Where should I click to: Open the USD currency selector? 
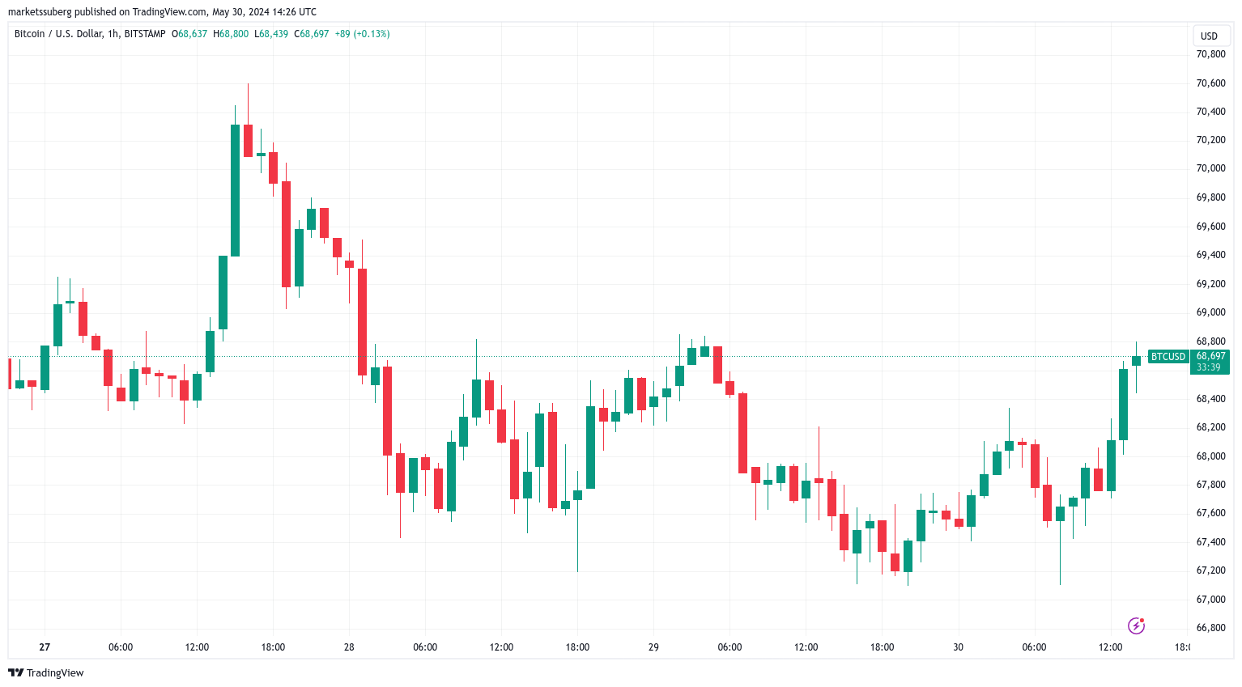click(x=1209, y=36)
